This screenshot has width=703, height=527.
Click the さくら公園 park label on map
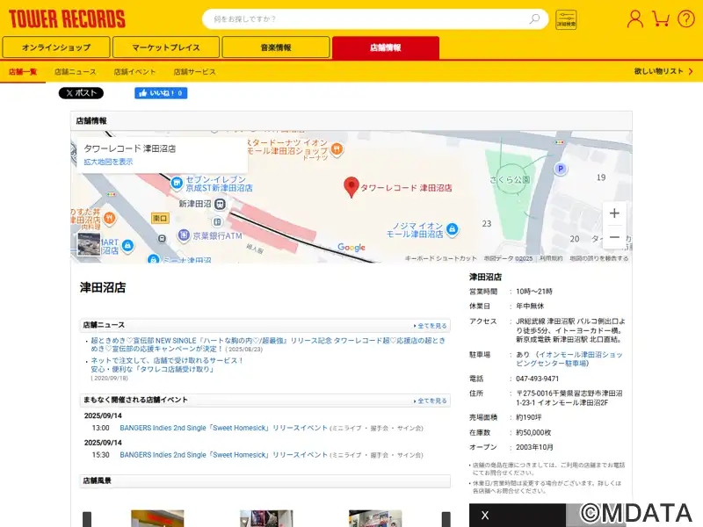click(510, 180)
